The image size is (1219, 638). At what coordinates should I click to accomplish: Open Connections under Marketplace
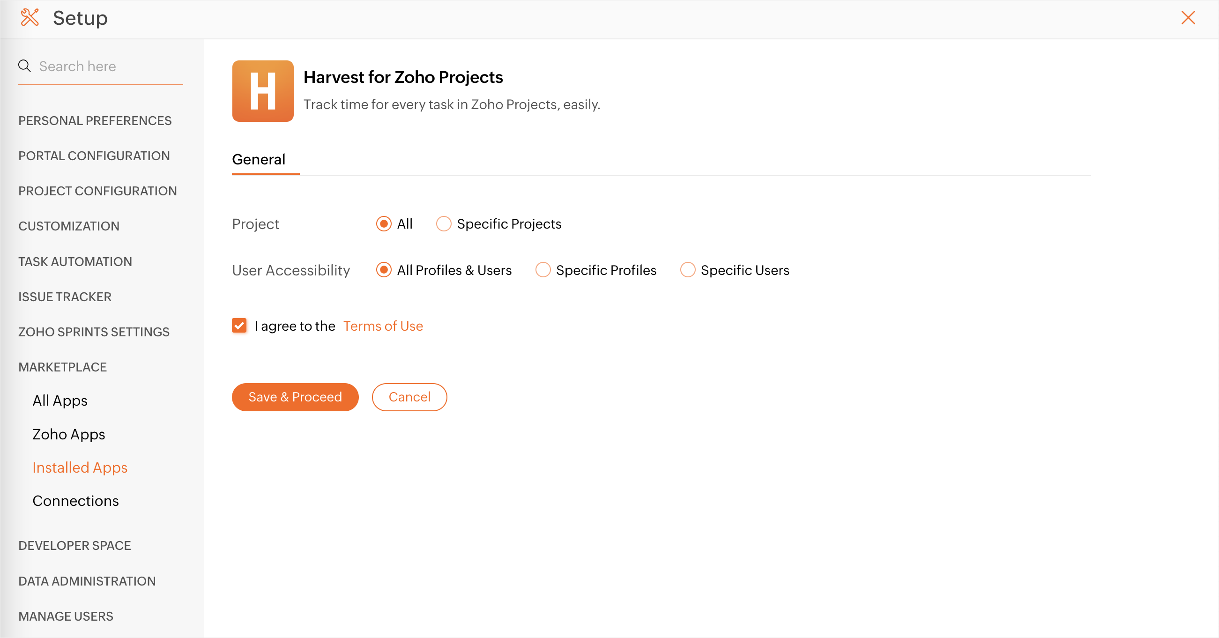(76, 501)
